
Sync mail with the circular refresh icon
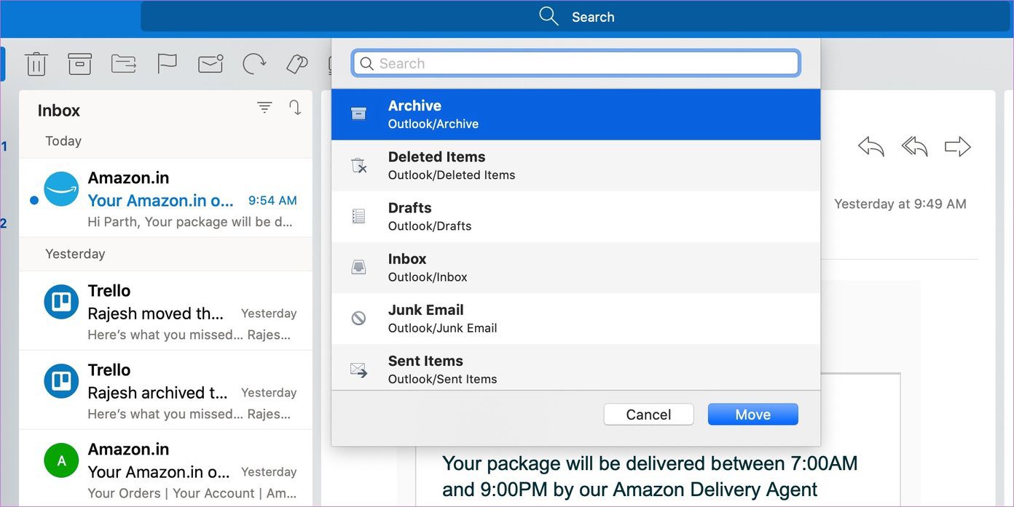coord(253,64)
